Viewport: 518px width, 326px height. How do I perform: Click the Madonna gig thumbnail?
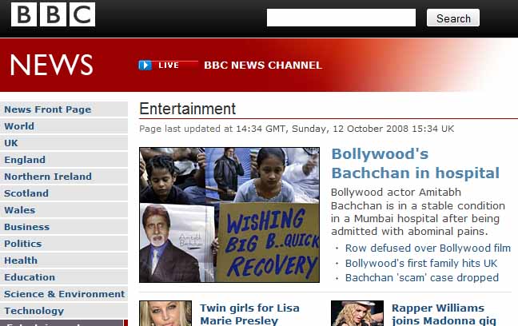coord(357,313)
